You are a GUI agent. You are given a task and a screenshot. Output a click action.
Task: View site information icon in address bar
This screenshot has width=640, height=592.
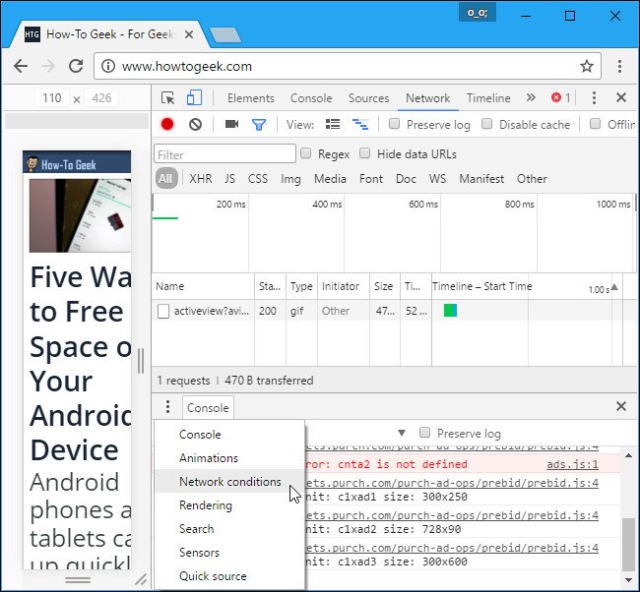click(x=108, y=66)
